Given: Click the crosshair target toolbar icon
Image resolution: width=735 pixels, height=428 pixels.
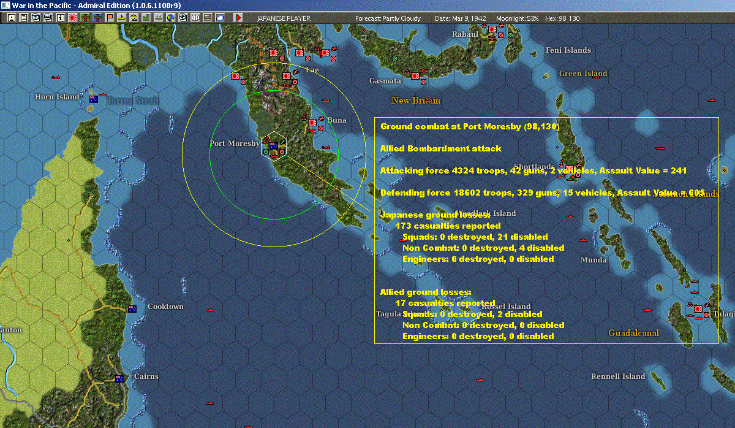Looking at the screenshot, I should click(183, 18).
